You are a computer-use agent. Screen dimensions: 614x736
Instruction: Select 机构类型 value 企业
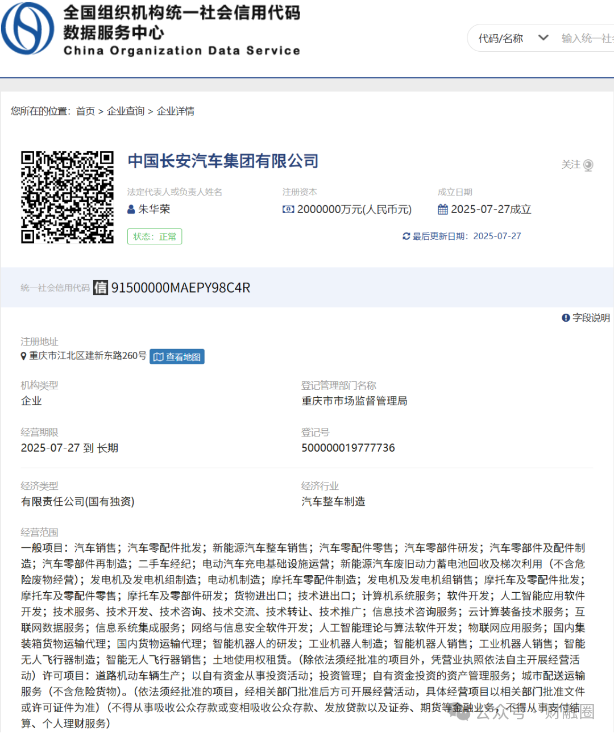[x=31, y=401]
